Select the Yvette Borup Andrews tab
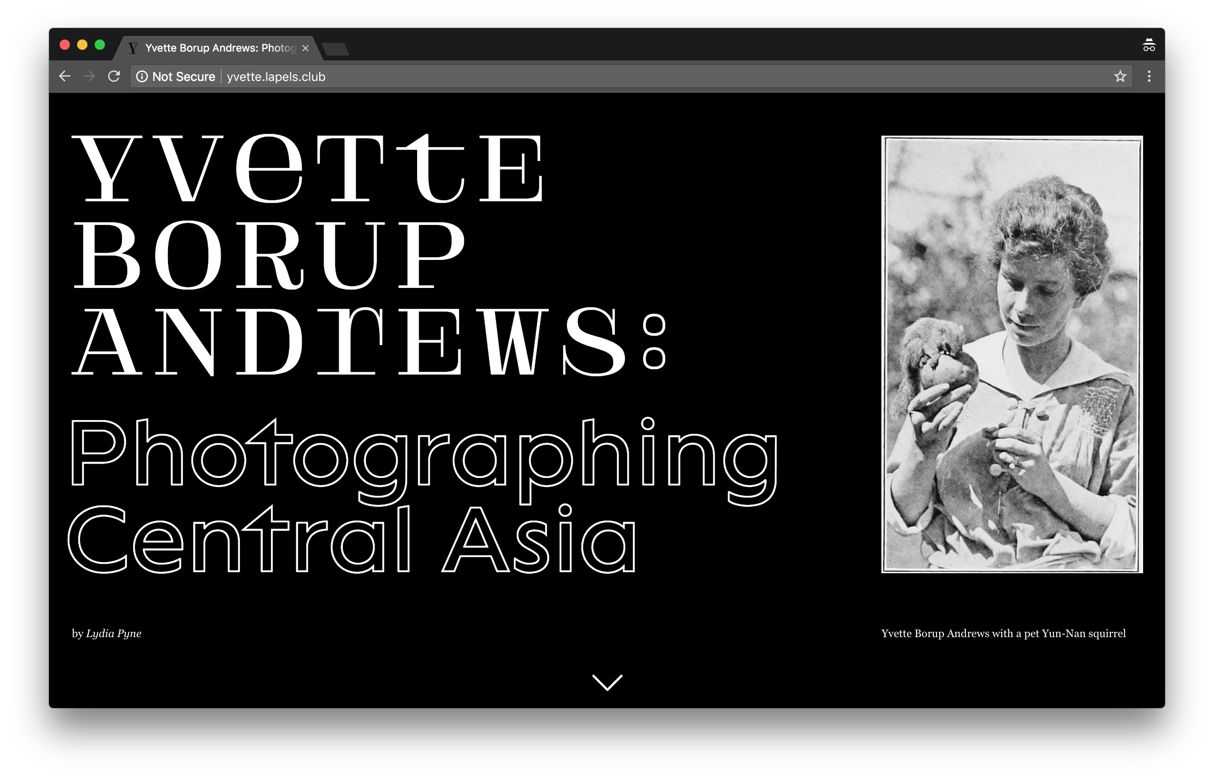This screenshot has width=1214, height=778. [x=220, y=48]
